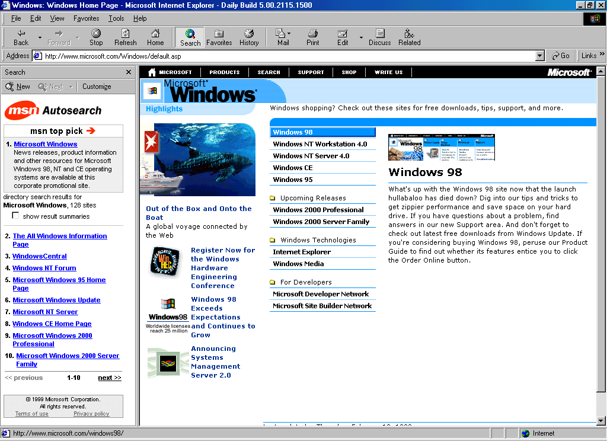
Task: Go back using the Back toolbar button
Action: (21, 37)
